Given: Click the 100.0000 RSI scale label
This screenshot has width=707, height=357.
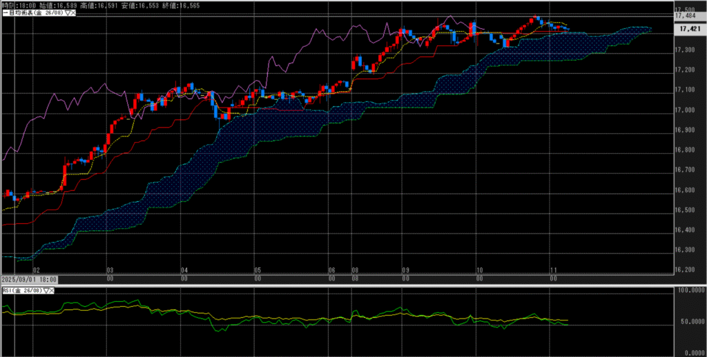Looking at the screenshot, I should 690,292.
